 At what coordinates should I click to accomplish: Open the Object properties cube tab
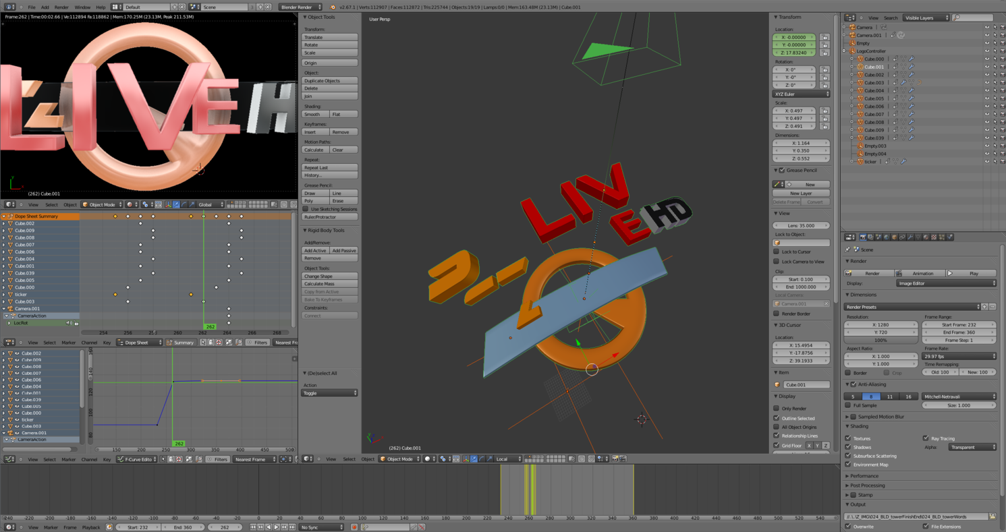coord(894,237)
